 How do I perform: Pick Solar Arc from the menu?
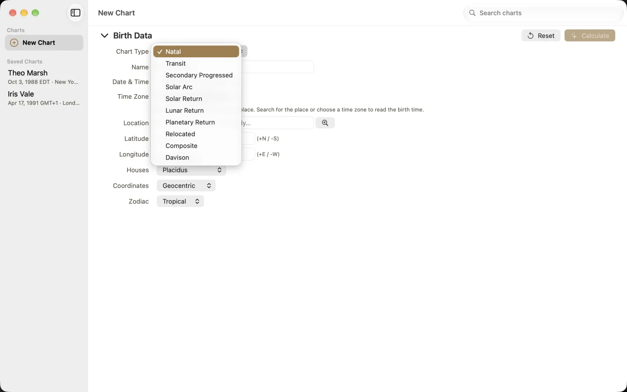coord(196,87)
